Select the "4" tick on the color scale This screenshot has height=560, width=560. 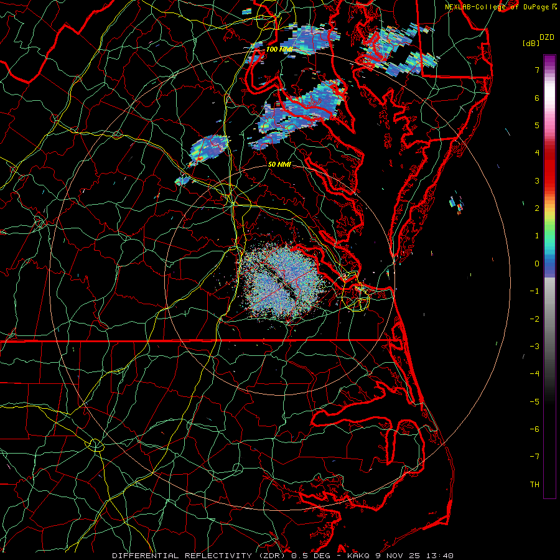[x=537, y=153]
